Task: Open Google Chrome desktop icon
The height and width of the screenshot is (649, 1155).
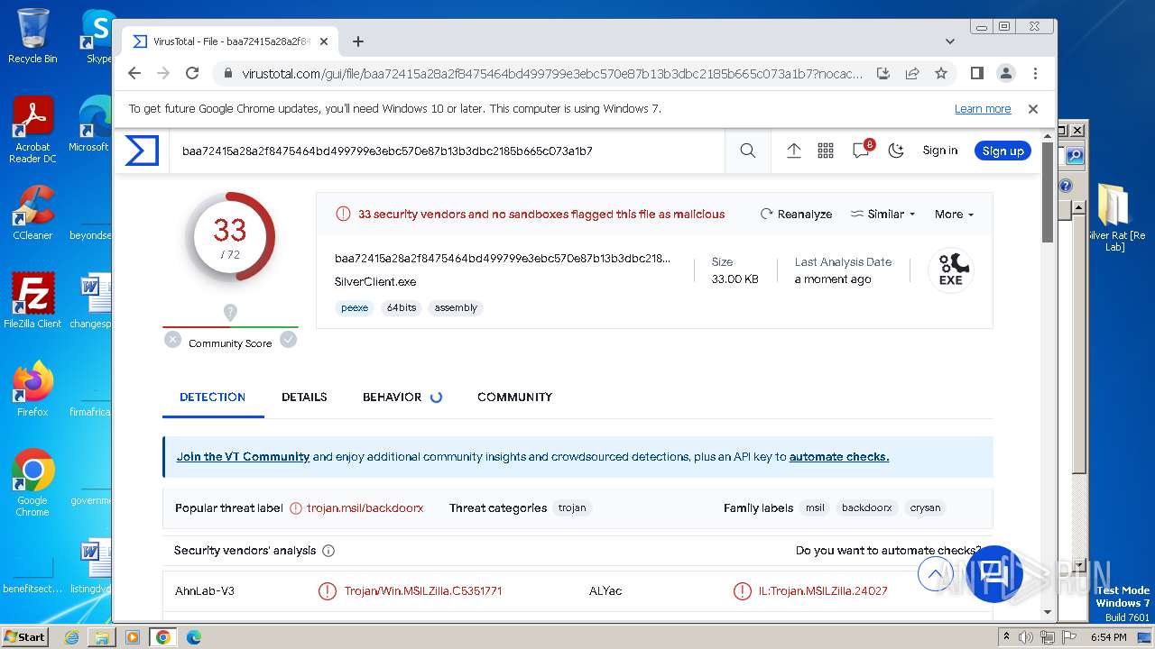Action: coord(32,483)
